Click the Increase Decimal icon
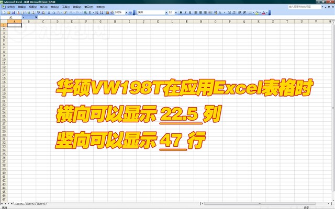The height and width of the screenshot is (209, 335). point(229,13)
